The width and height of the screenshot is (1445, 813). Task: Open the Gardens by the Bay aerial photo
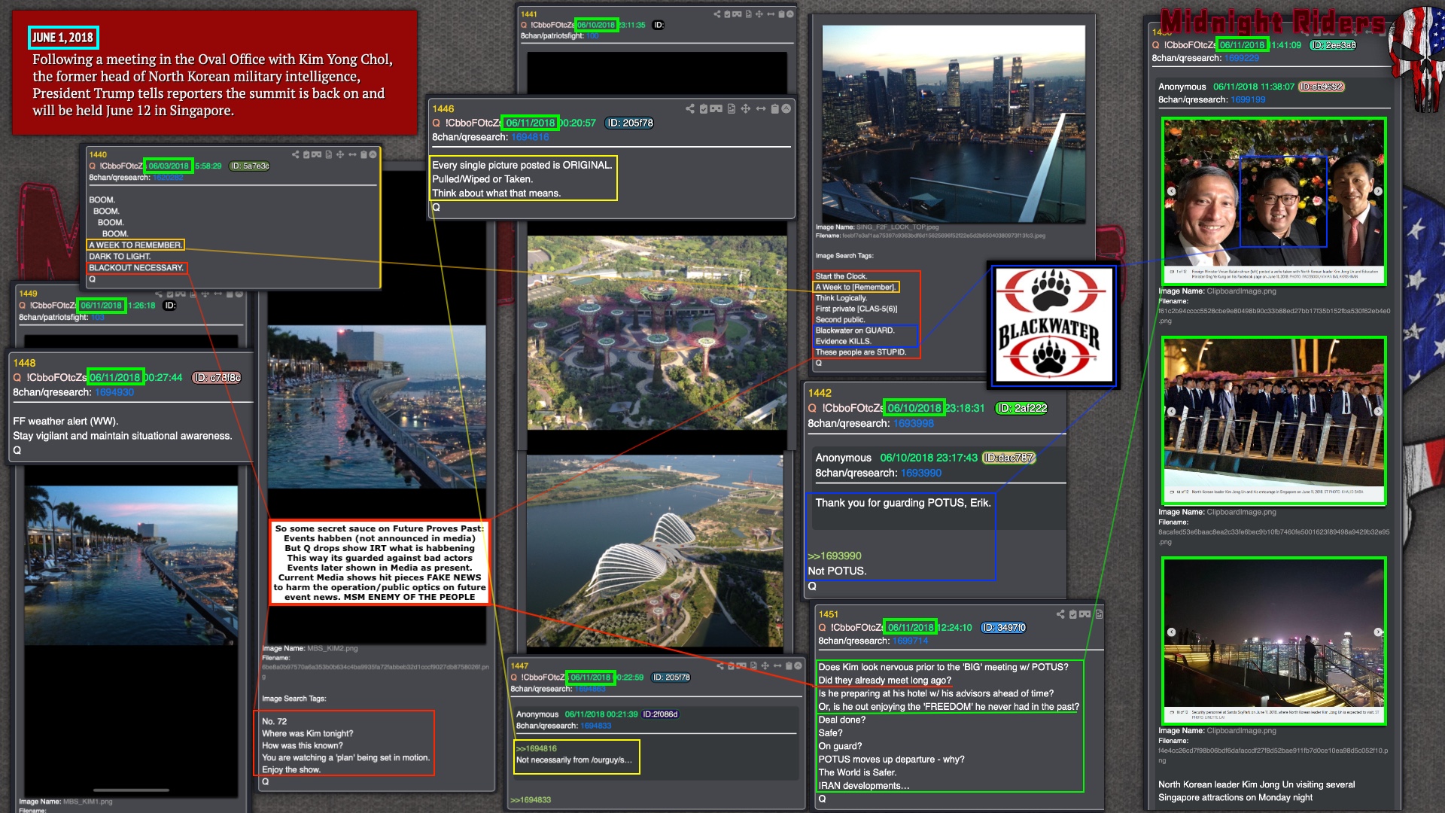(x=657, y=333)
